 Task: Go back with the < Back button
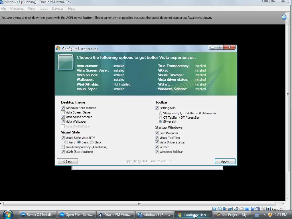pyautogui.click(x=67, y=161)
